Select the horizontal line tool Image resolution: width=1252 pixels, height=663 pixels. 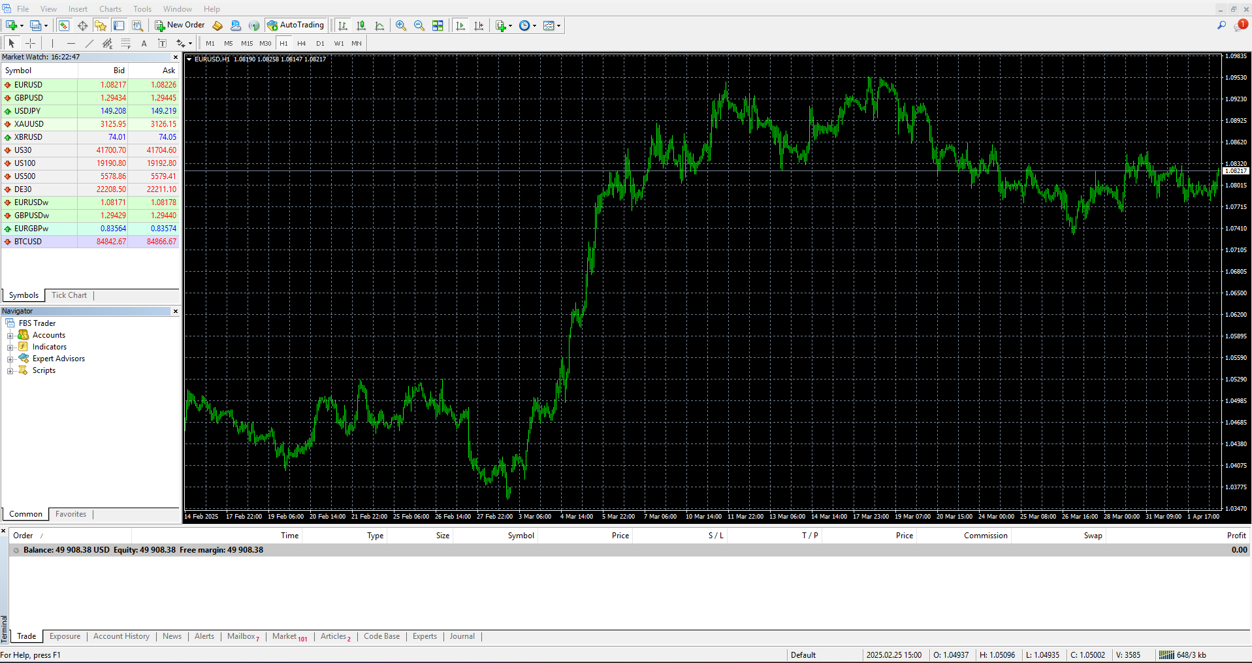click(x=71, y=43)
